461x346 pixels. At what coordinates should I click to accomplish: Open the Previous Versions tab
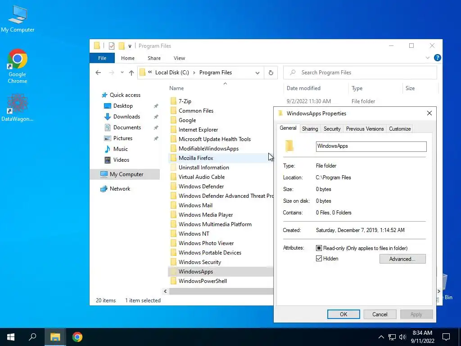coord(365,129)
